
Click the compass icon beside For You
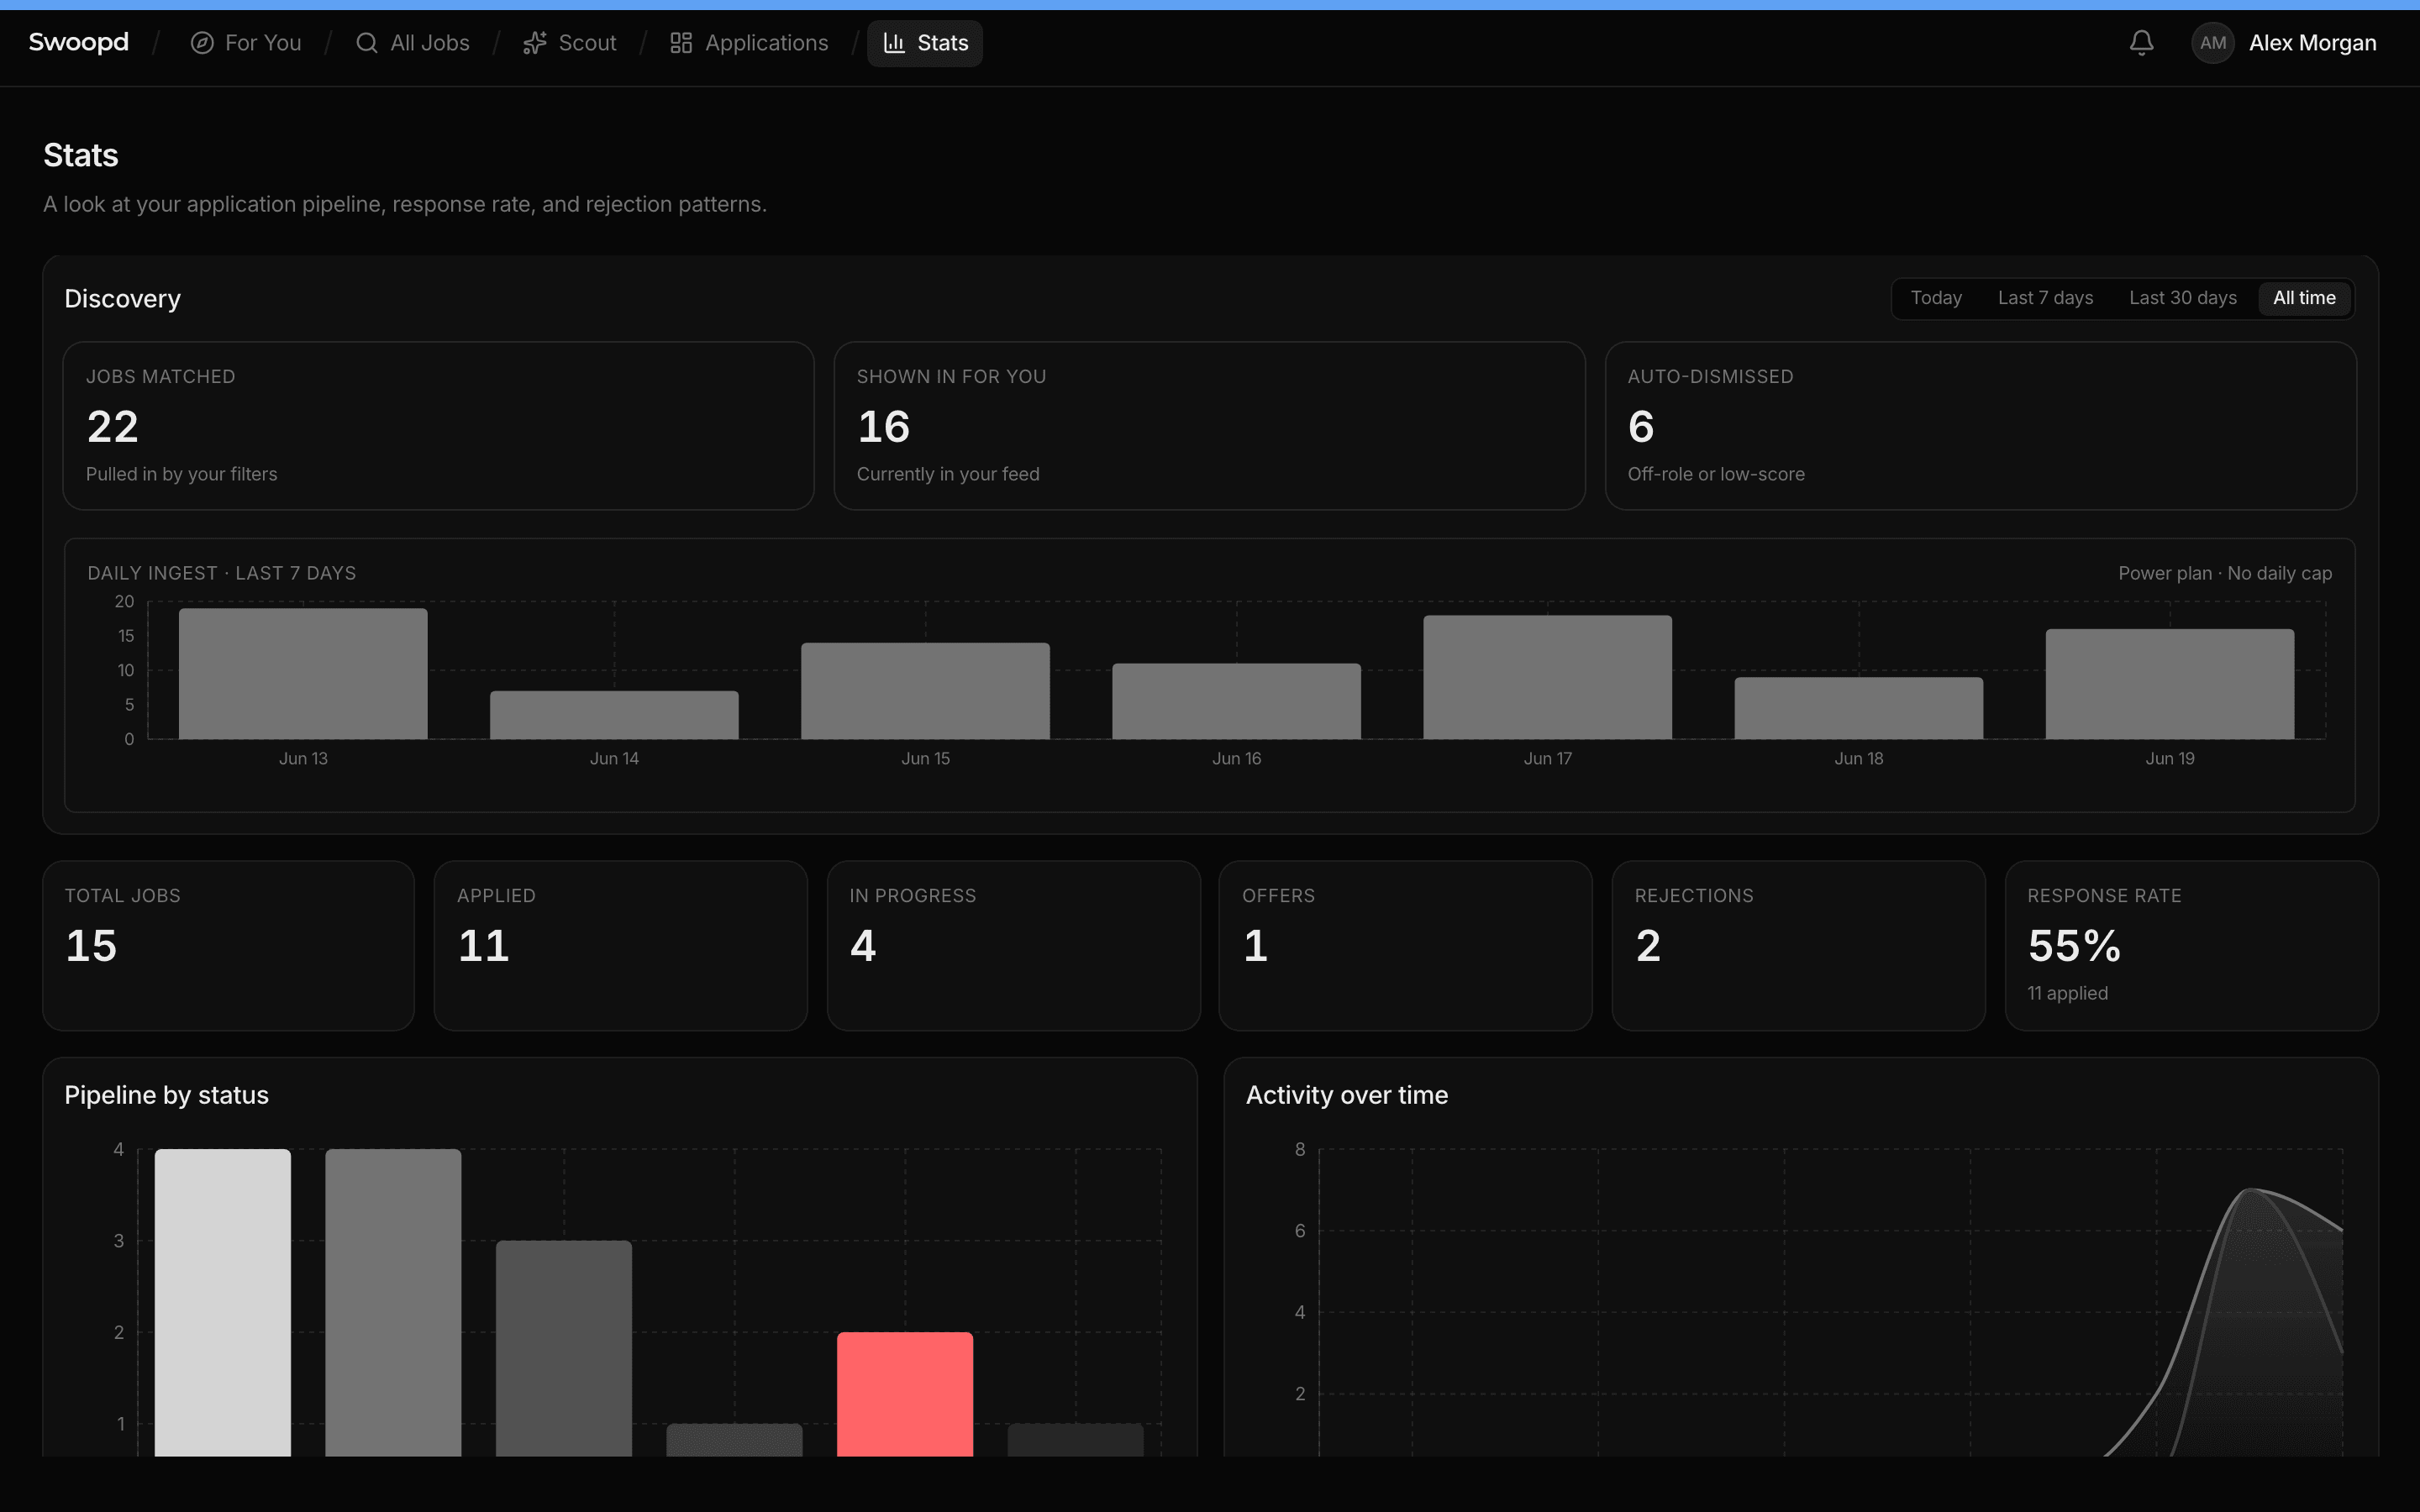(202, 43)
